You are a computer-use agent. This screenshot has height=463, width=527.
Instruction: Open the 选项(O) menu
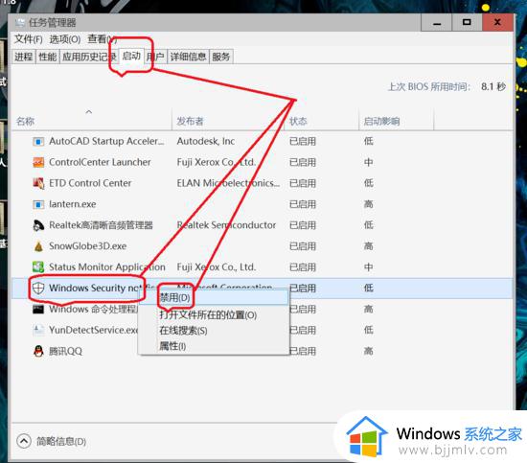point(65,39)
